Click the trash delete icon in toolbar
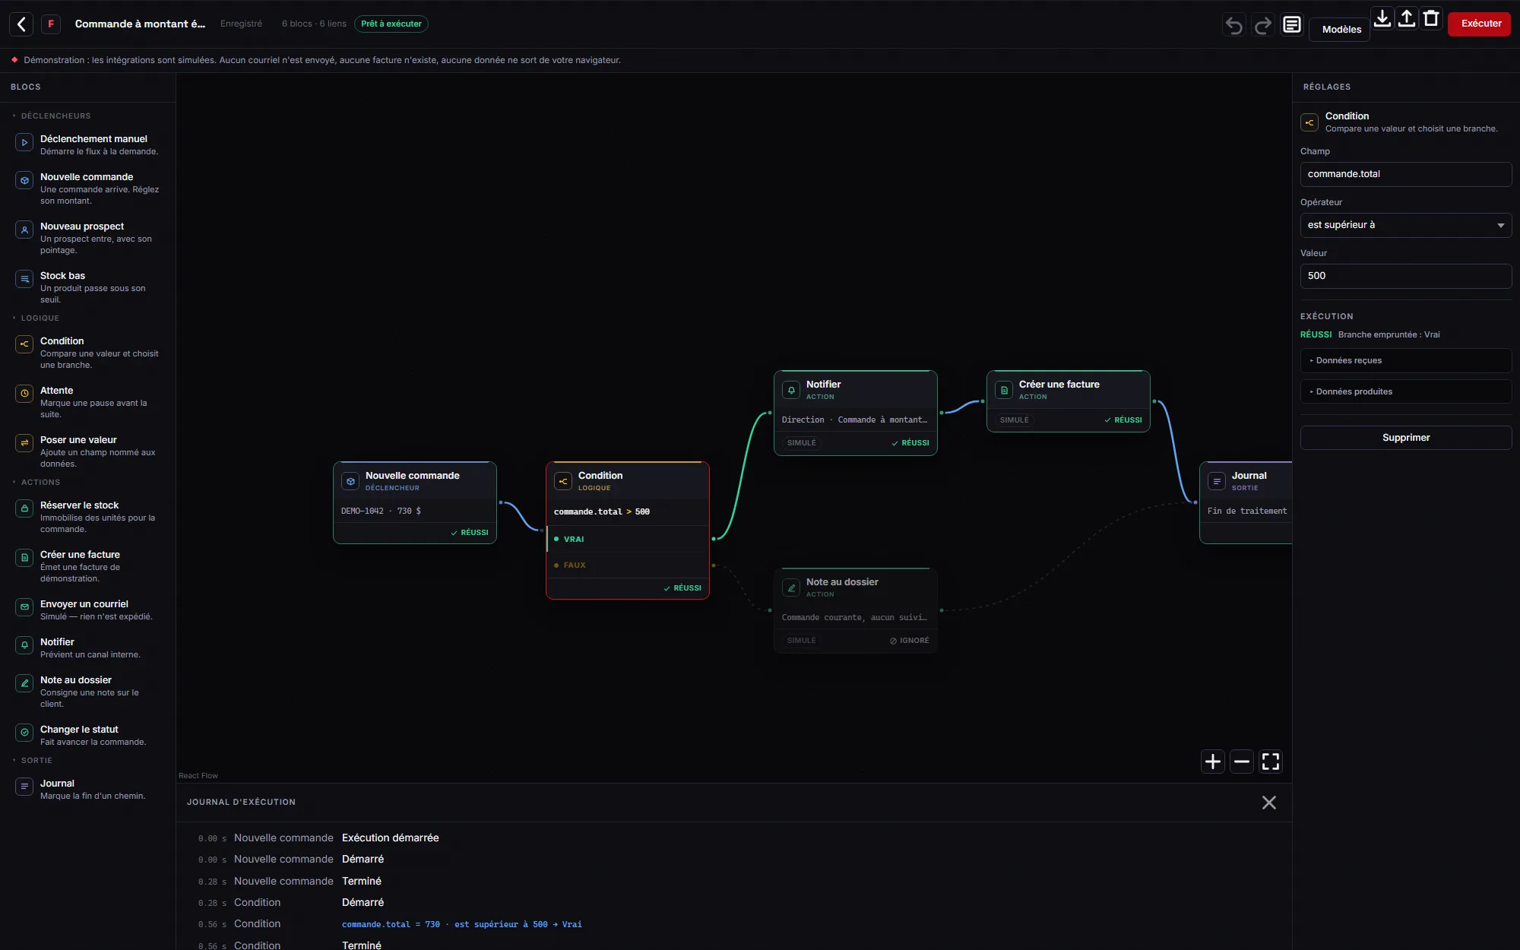 (1431, 19)
